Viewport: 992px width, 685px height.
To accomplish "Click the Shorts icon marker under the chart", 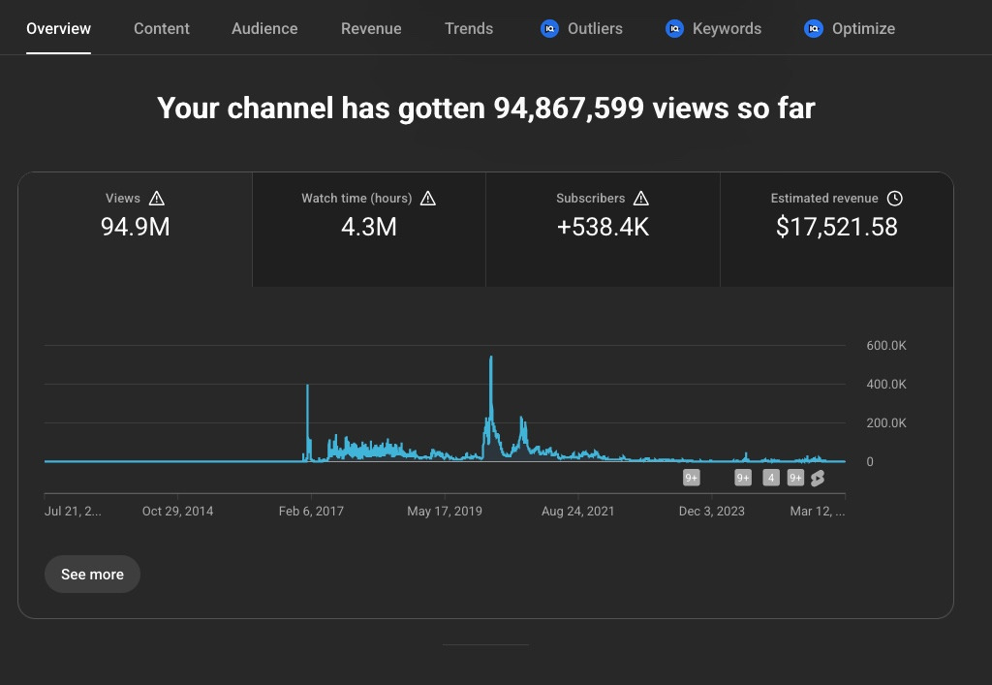I will click(818, 478).
